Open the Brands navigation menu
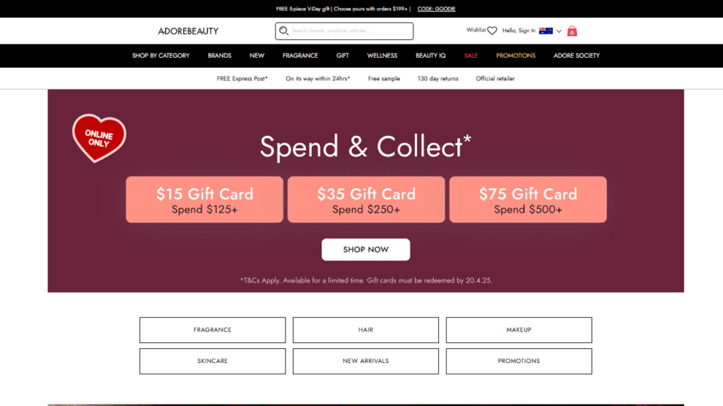Viewport: 723px width, 406px height. pos(219,56)
